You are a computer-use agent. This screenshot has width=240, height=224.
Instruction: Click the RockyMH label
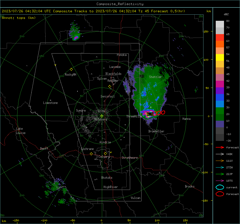70,75
